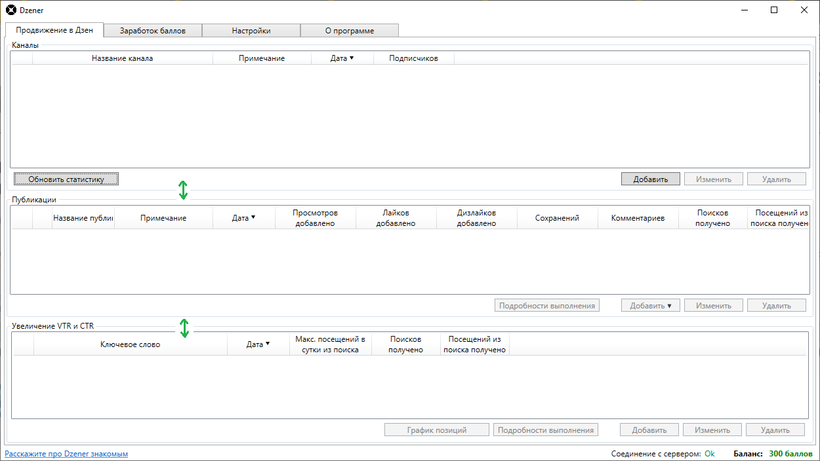This screenshot has height=461, width=820.
Task: Click Посещений из поиска получено in Публикации
Action: point(778,218)
